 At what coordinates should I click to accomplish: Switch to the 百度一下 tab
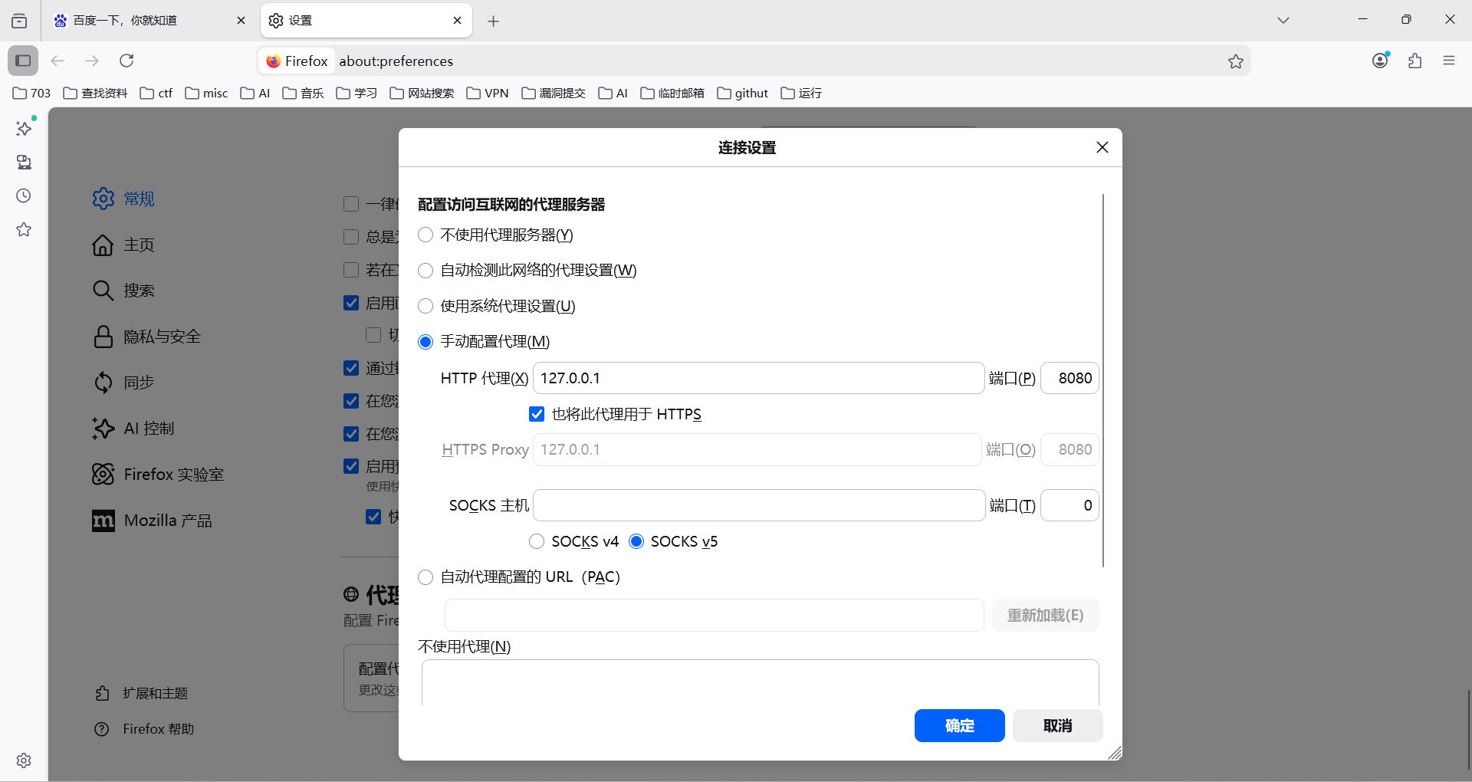point(149,21)
